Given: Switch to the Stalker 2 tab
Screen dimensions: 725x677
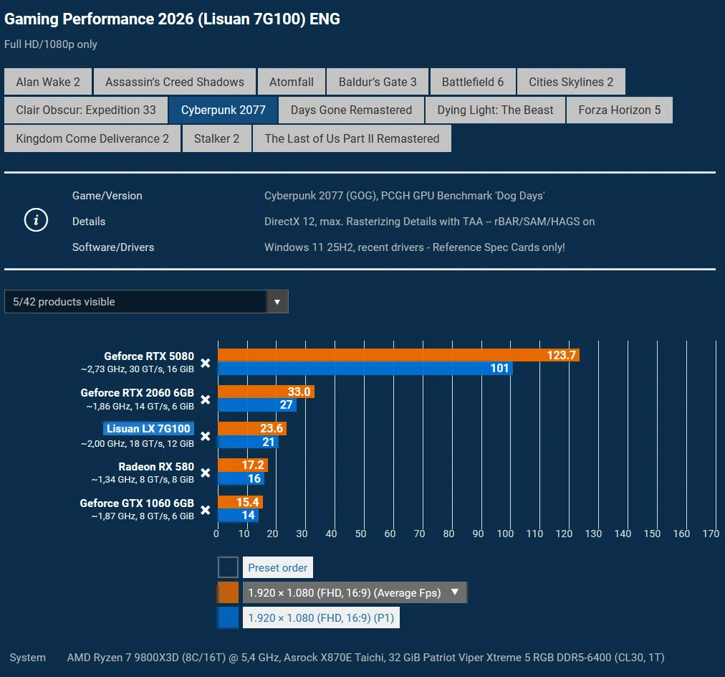Looking at the screenshot, I should pos(217,139).
